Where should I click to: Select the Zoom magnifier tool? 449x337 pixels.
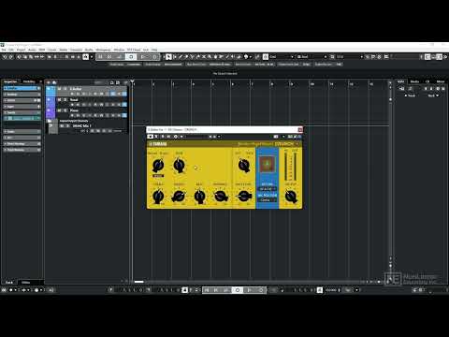[210, 57]
